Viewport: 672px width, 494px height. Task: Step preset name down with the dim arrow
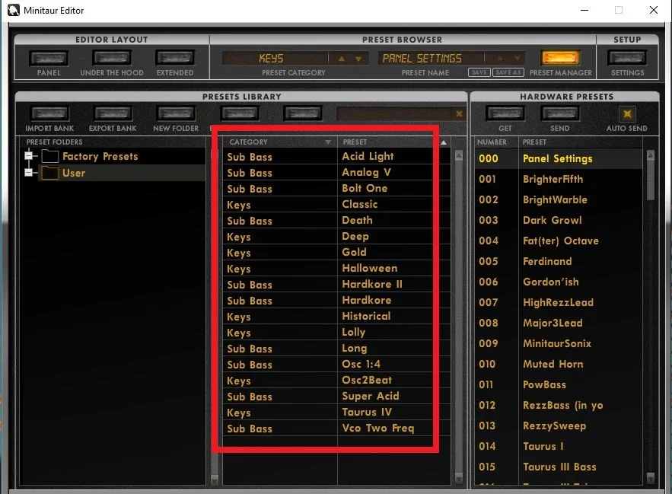tap(518, 59)
